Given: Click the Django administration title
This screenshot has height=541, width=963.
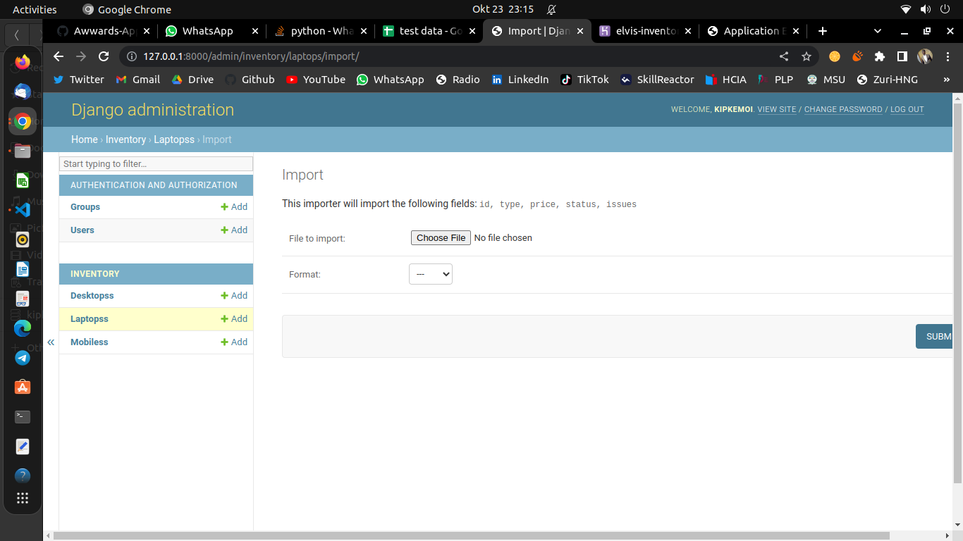Looking at the screenshot, I should (153, 110).
